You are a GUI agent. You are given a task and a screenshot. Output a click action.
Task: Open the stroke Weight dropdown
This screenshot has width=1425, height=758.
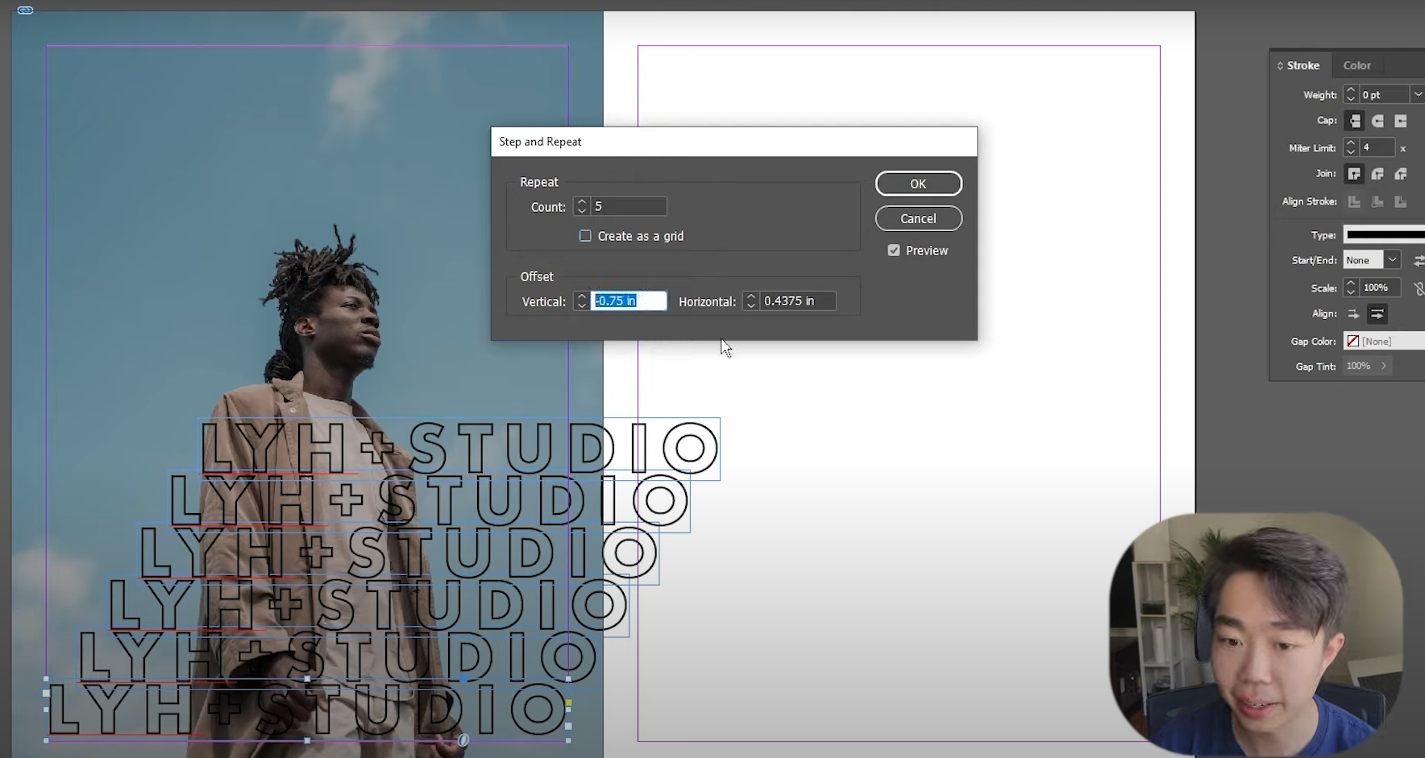coord(1417,94)
